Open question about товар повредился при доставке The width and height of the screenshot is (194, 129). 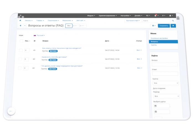pyautogui.click(x=62, y=66)
